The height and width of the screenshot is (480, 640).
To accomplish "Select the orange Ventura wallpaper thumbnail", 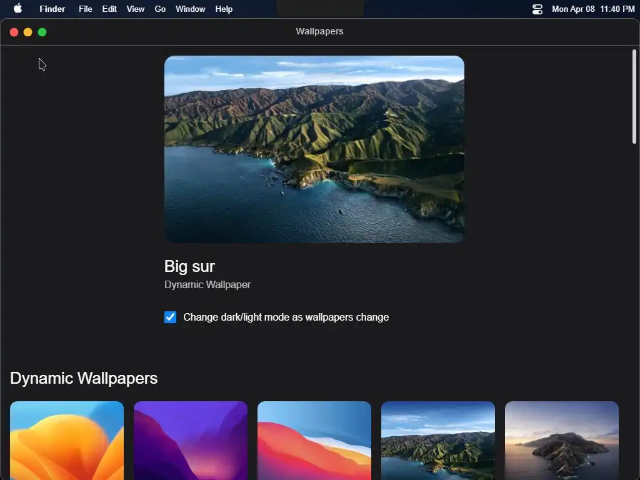I will 67,441.
